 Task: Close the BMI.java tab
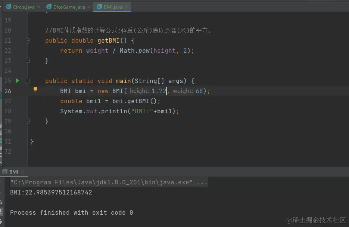pos(127,7)
